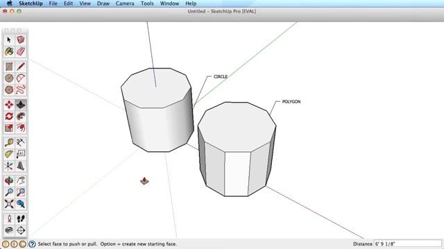This screenshot has width=444, height=249.
Task: Open the Apple menu
Action: pos(9,3)
